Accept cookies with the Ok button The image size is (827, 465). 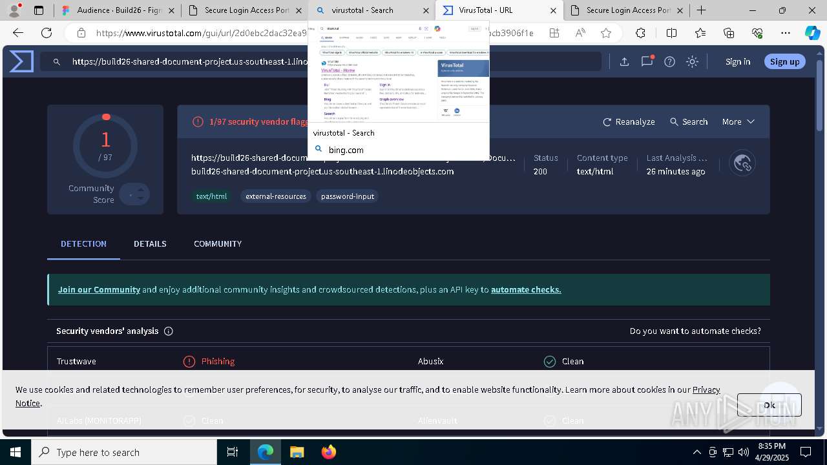click(769, 405)
